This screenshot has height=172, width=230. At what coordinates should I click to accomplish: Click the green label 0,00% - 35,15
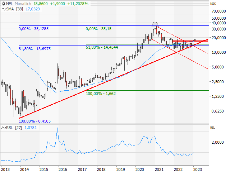(x=98, y=29)
